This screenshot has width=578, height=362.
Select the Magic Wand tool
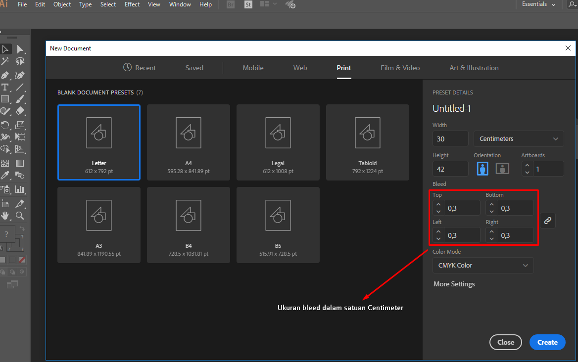tap(5, 61)
